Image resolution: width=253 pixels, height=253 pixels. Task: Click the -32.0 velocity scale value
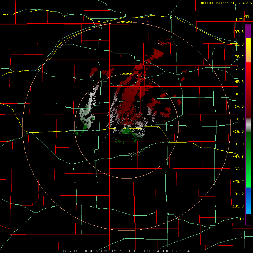238,144
